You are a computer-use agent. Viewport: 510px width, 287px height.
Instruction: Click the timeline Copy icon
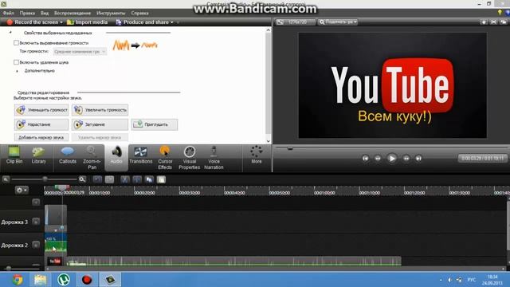coord(149,179)
